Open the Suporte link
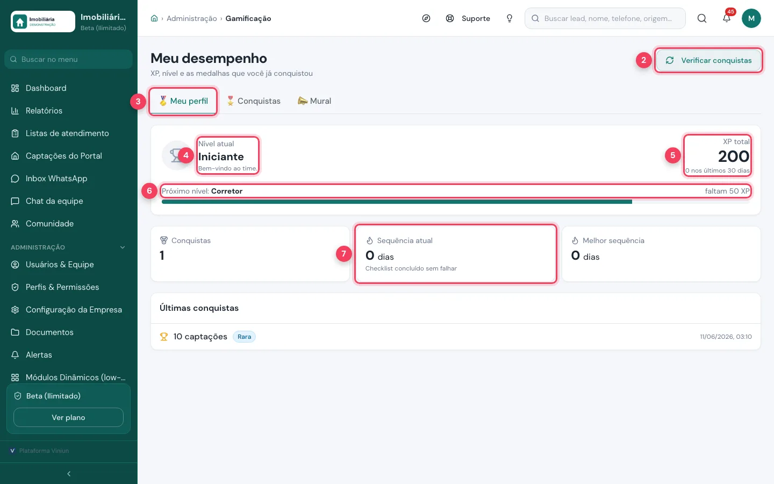This screenshot has width=774, height=484. [x=476, y=18]
